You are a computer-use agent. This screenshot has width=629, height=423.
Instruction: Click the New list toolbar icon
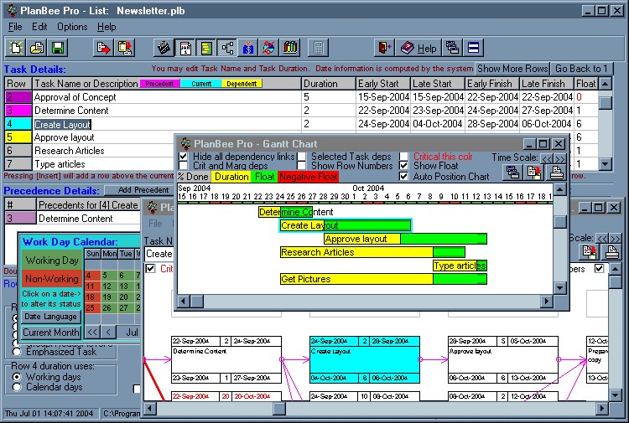(x=17, y=48)
